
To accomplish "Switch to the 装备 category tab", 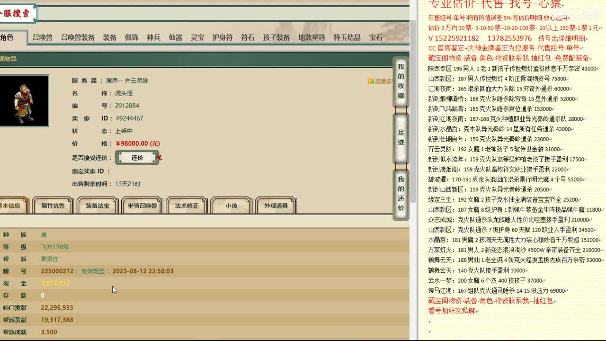I will 110,37.
